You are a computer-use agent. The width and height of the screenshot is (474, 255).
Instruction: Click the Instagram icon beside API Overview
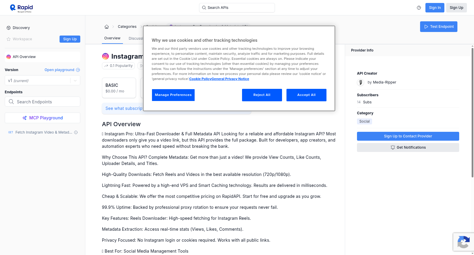9,57
